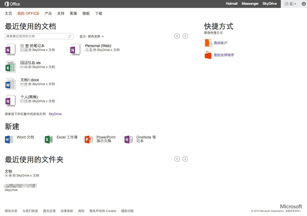The width and height of the screenshot is (307, 216).
Task: Create a new Excel 工作簿
Action: (48, 139)
